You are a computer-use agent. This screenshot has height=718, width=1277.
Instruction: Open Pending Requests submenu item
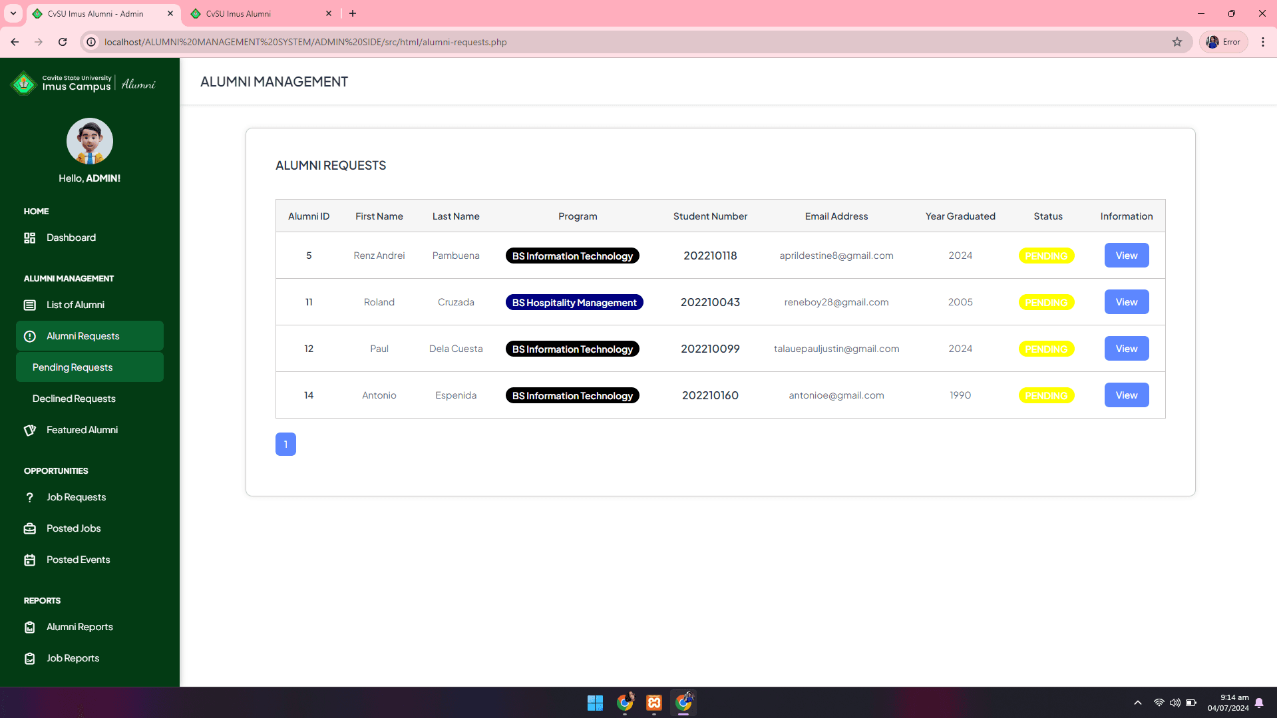(90, 367)
